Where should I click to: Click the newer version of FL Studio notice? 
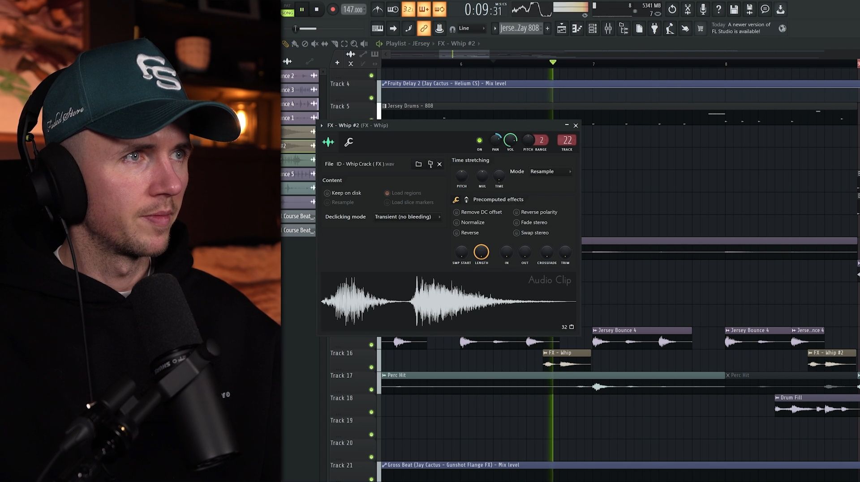tap(741, 28)
